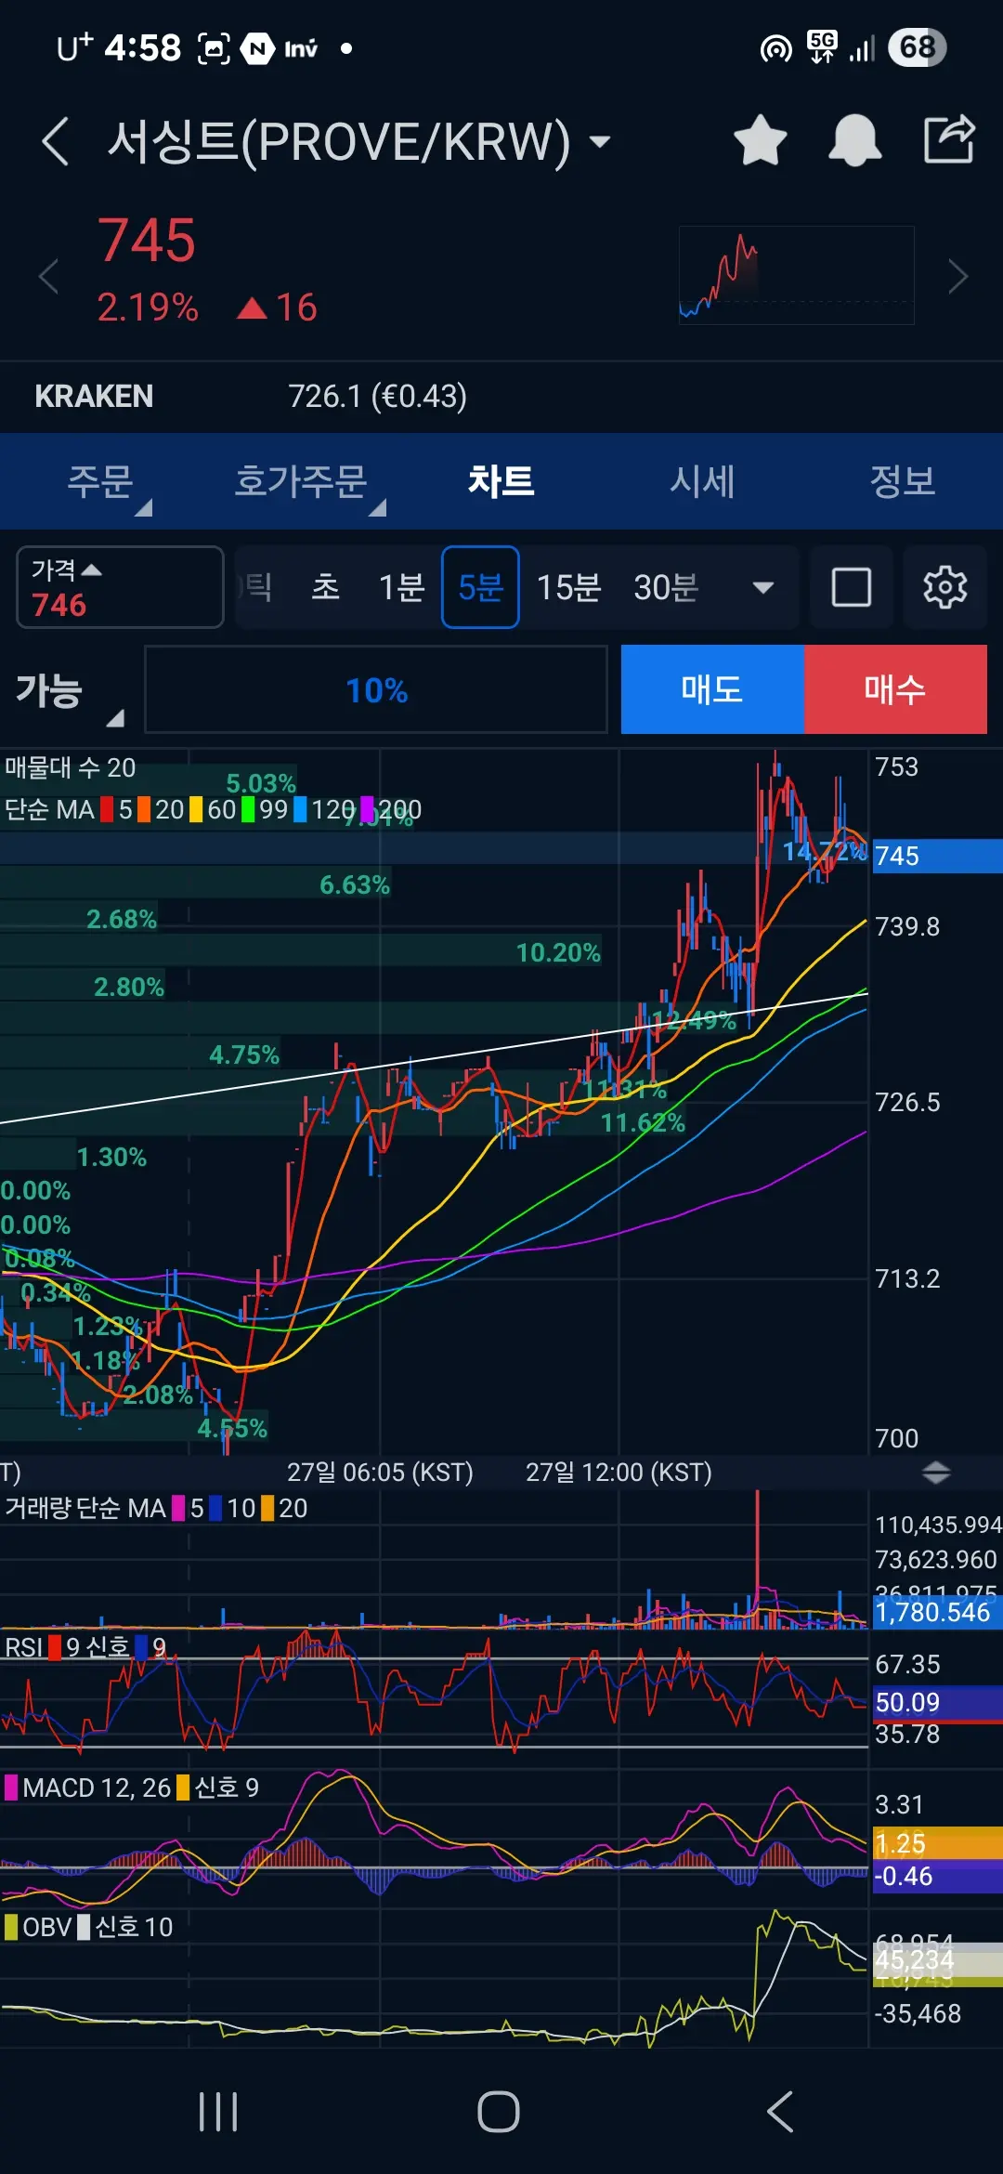Image resolution: width=1003 pixels, height=2174 pixels.
Task: Go to next coin with right chevron
Action: (x=957, y=277)
